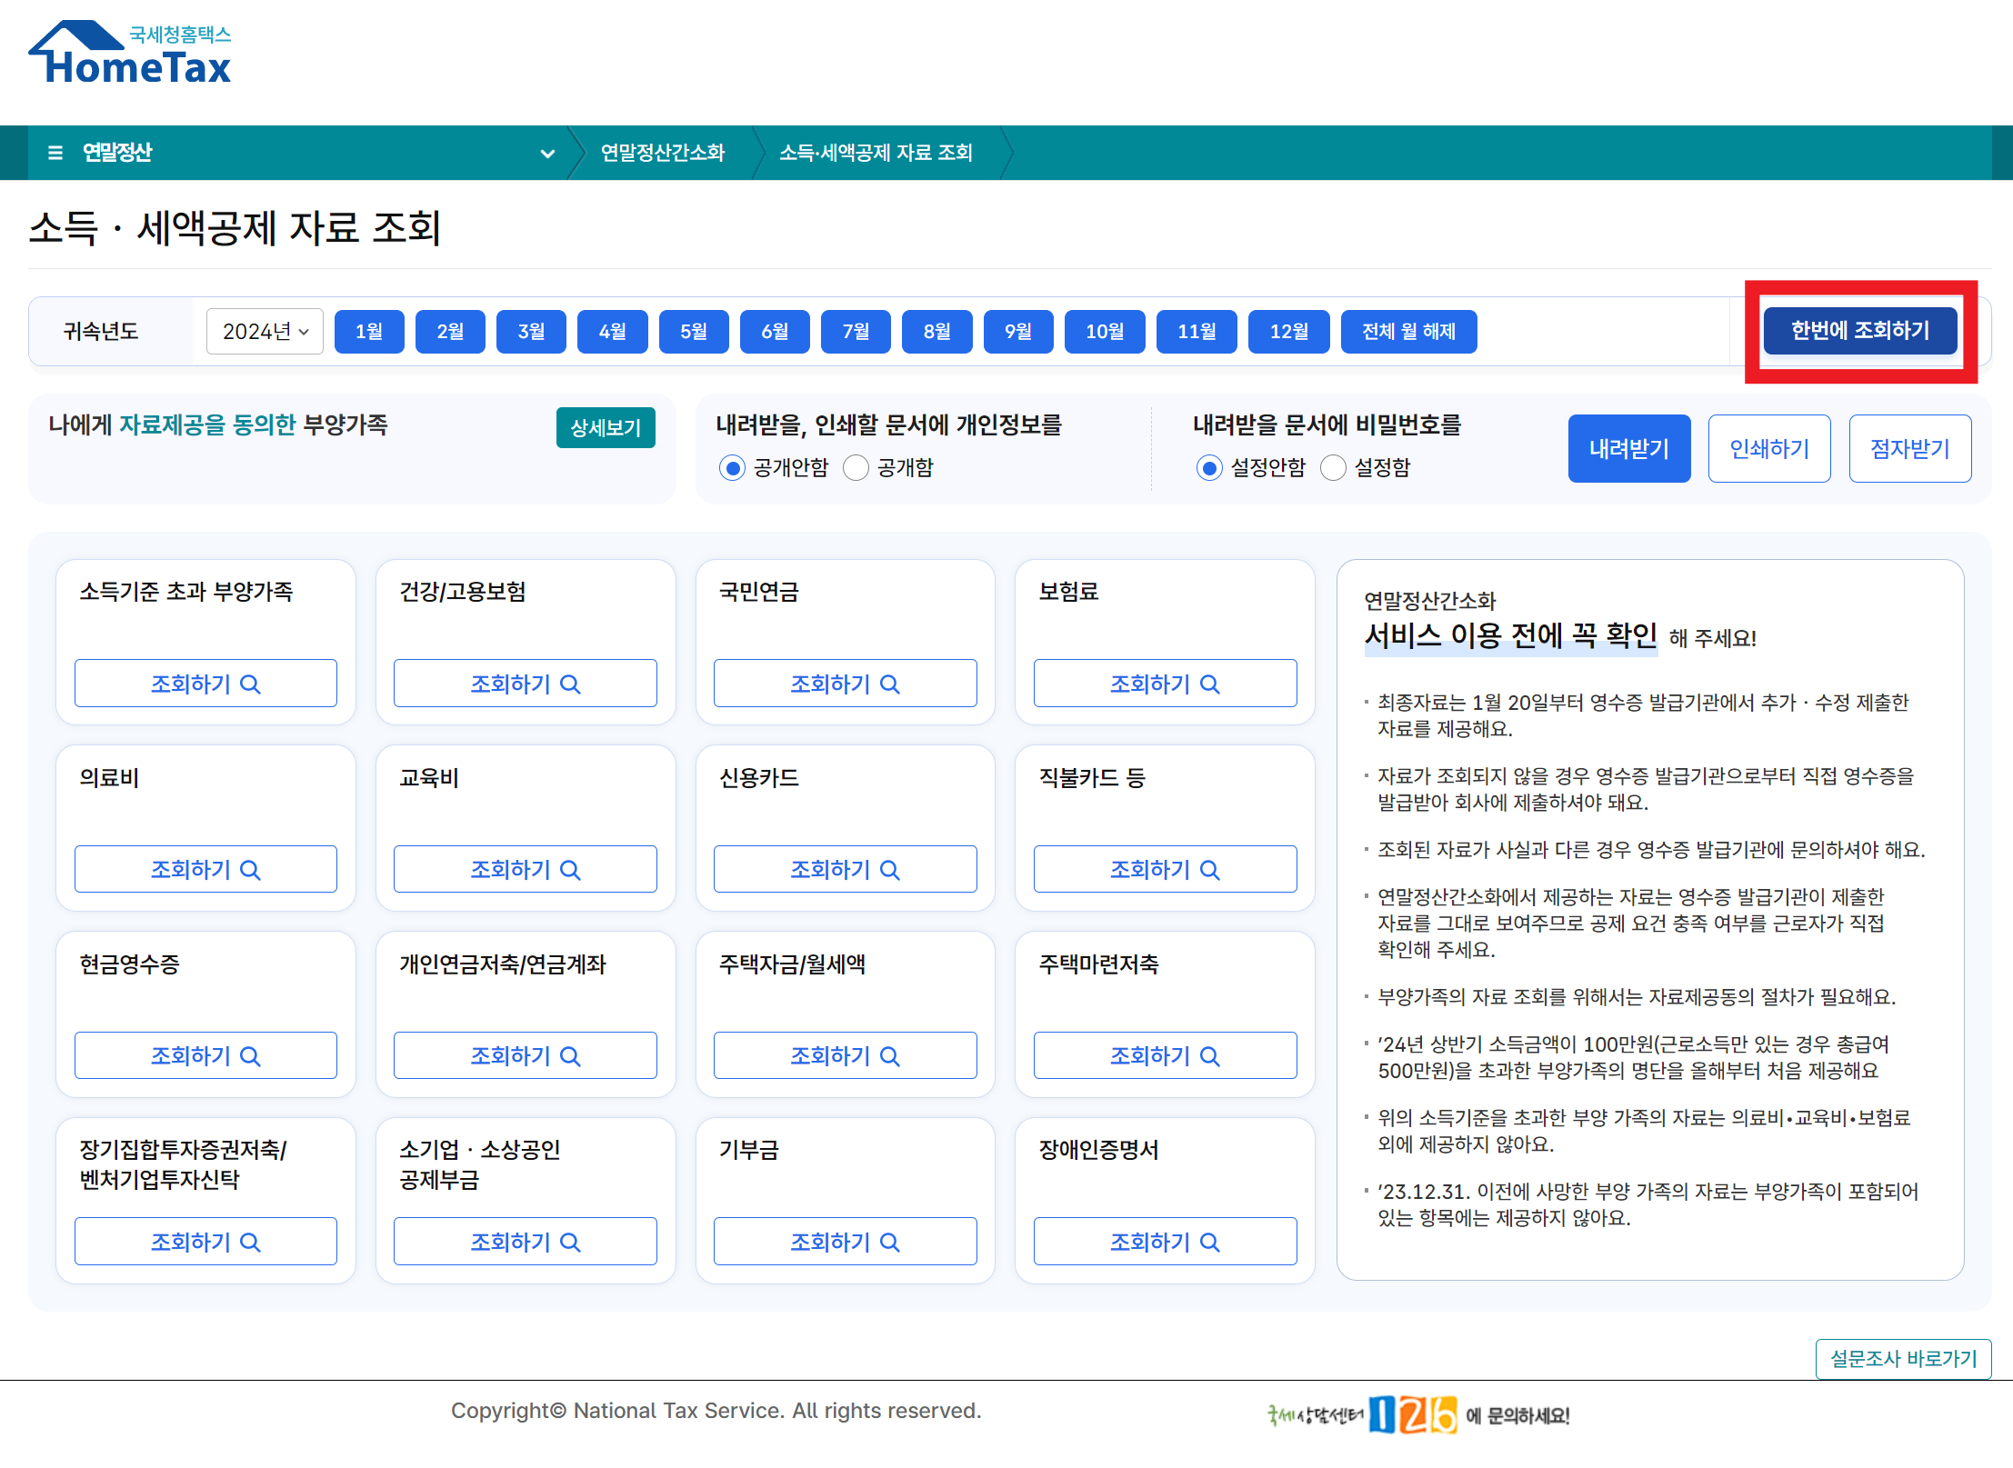
Task: Click the search icon to query 현금영수증 data
Action: [x=252, y=1055]
